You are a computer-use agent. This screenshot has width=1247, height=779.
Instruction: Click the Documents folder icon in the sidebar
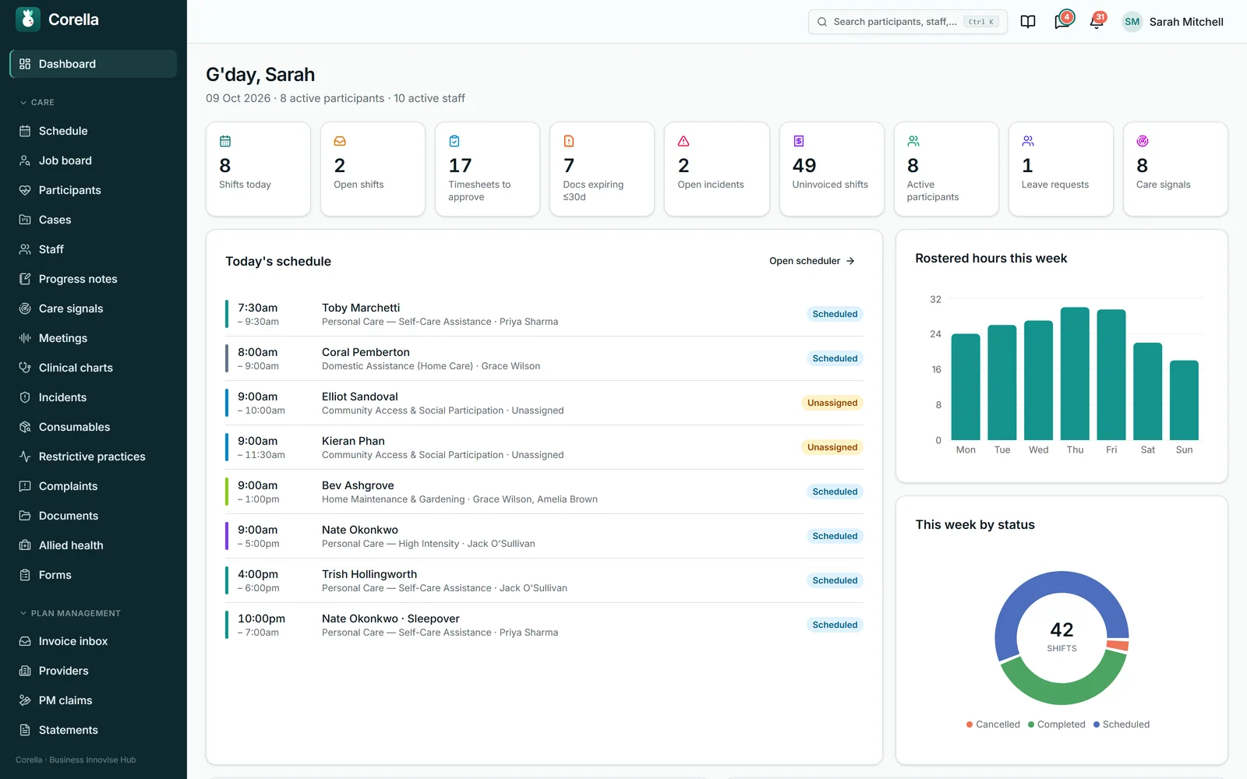pyautogui.click(x=25, y=516)
